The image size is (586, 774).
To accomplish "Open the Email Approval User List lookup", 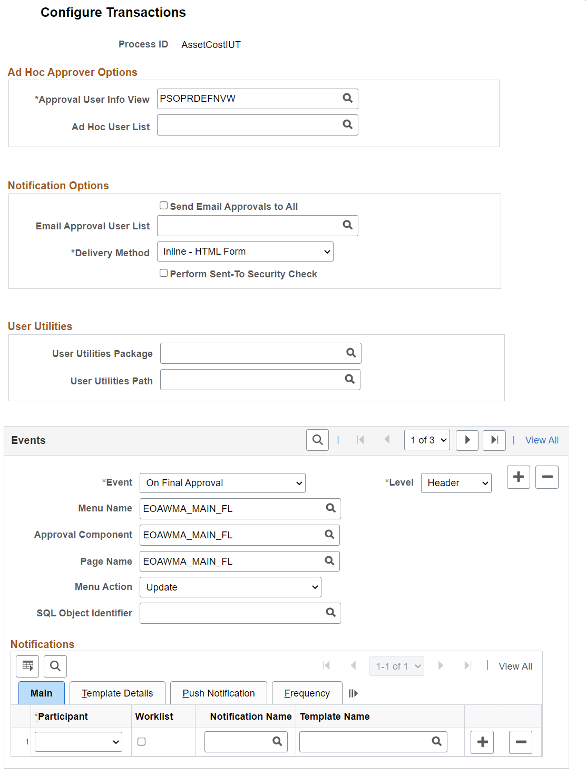I will pyautogui.click(x=347, y=225).
